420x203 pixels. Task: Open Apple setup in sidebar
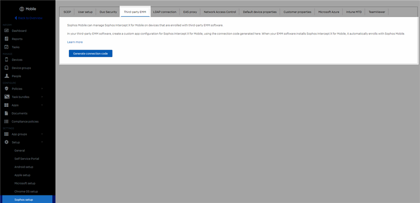23,175
